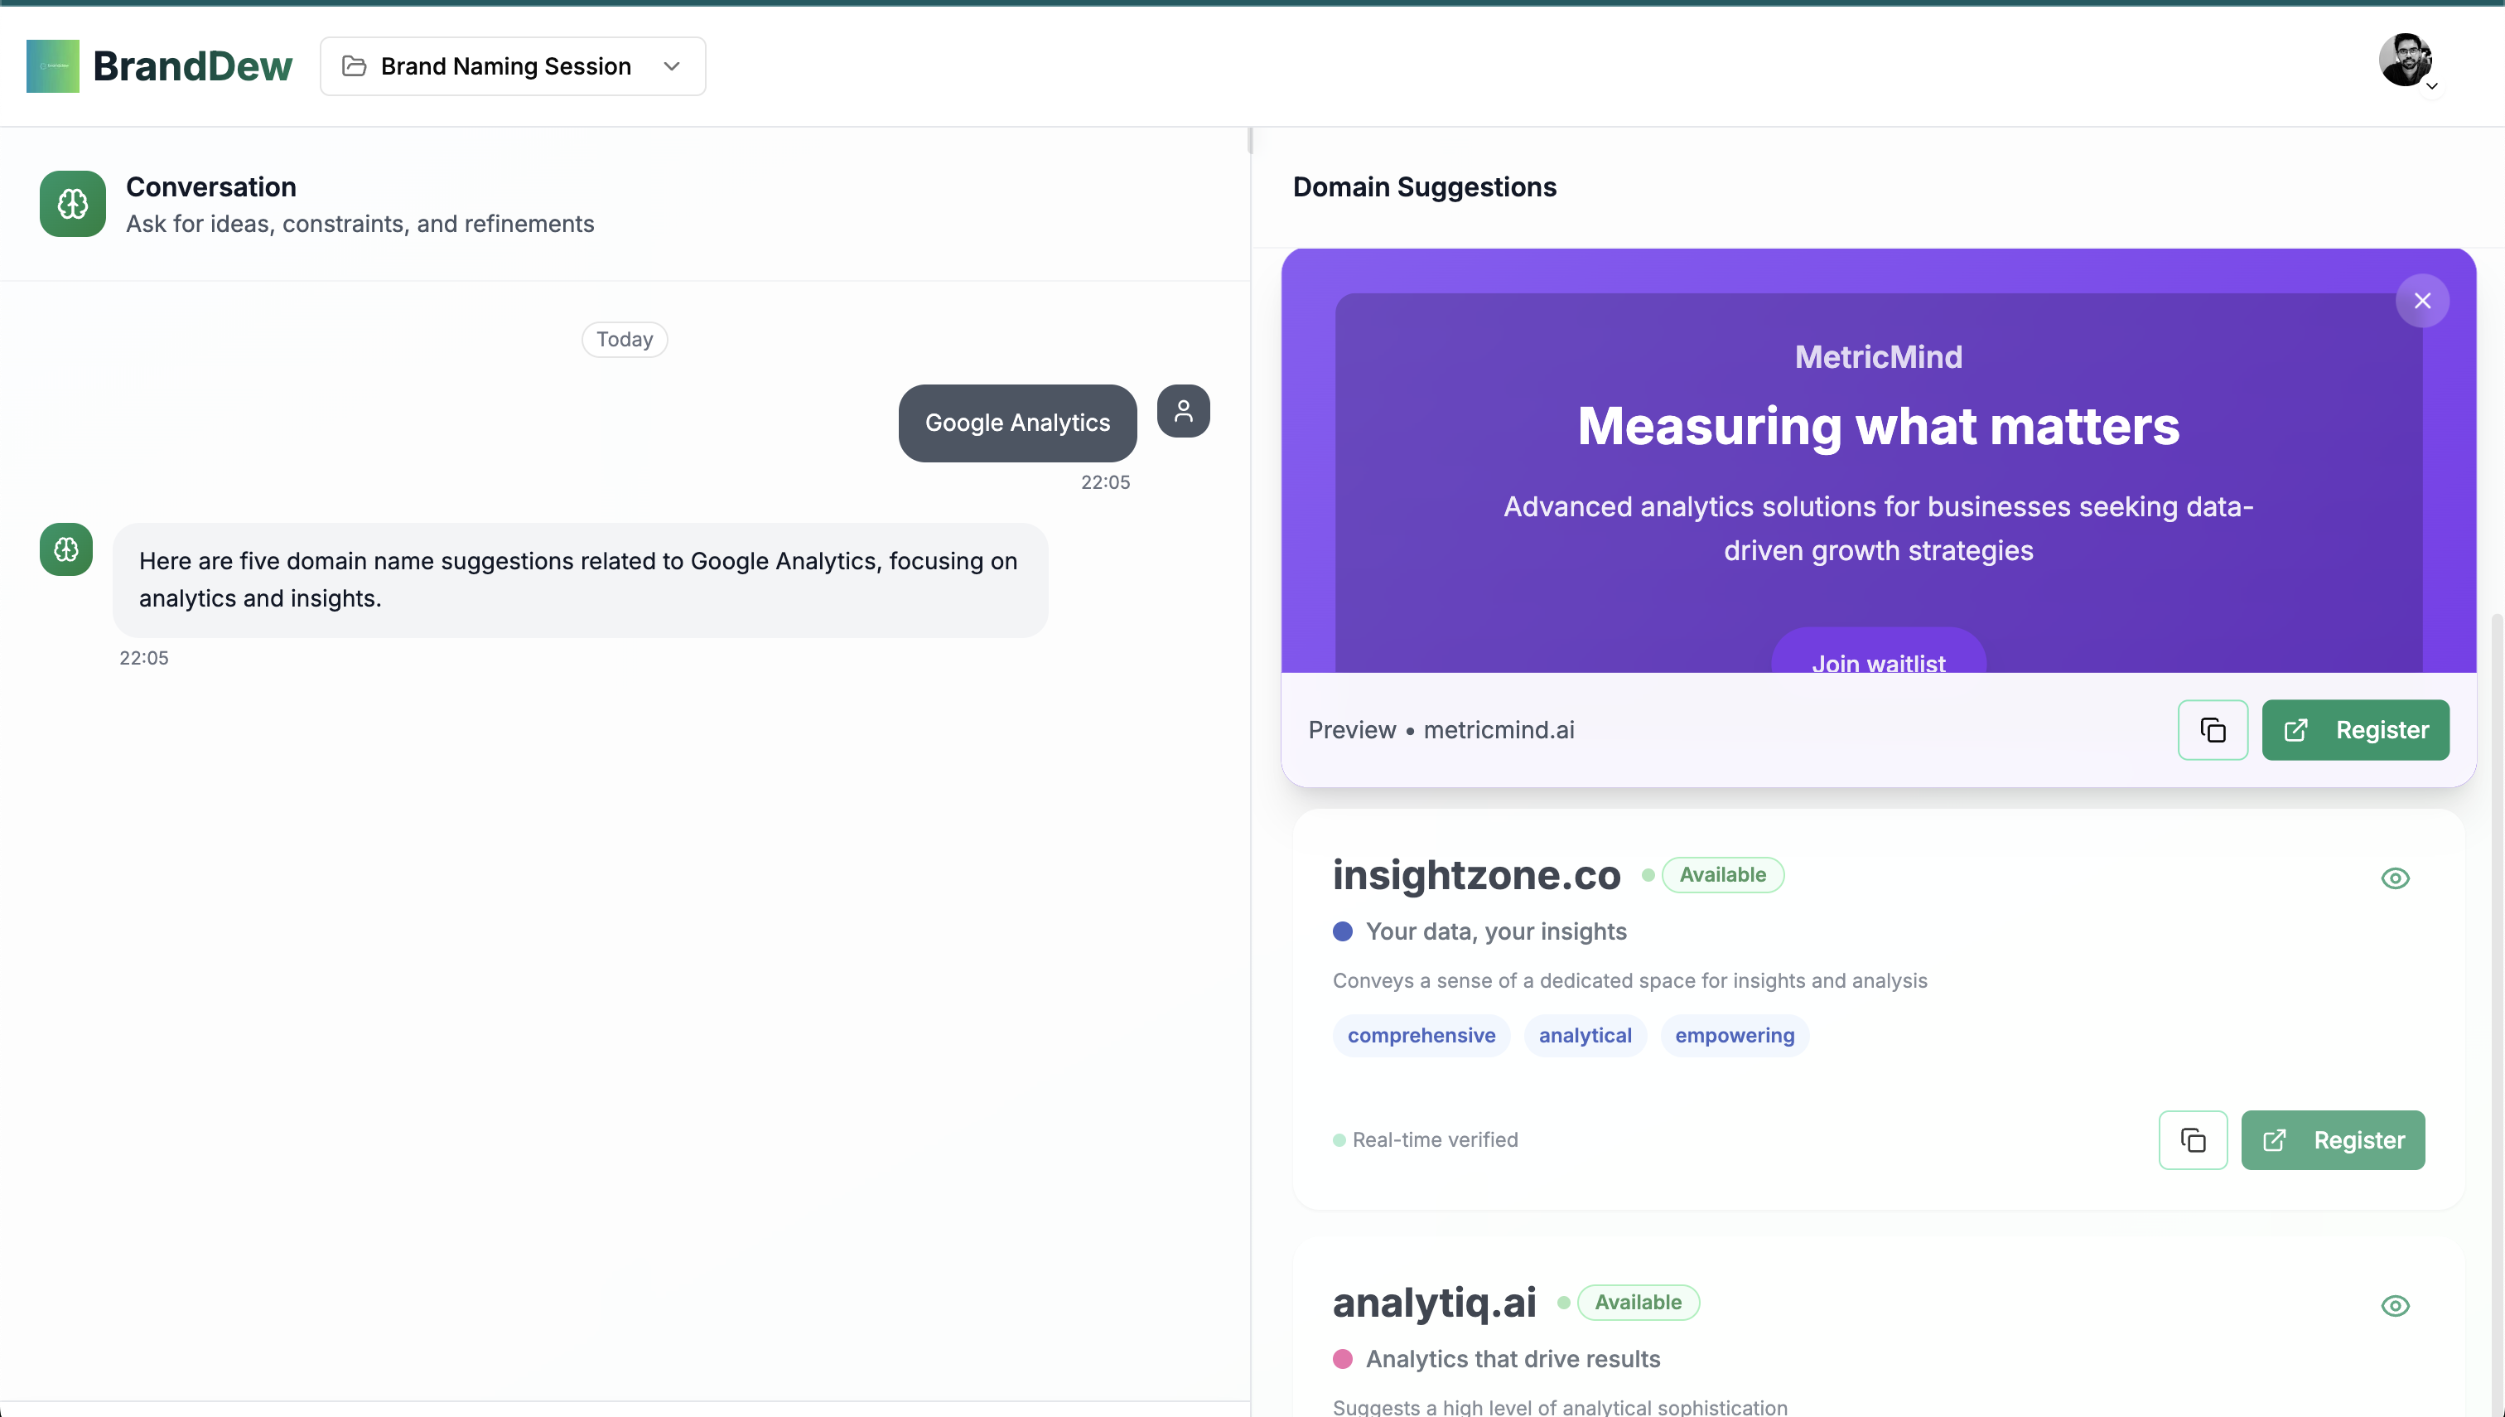Select the comprehensive tag

tap(1421, 1036)
